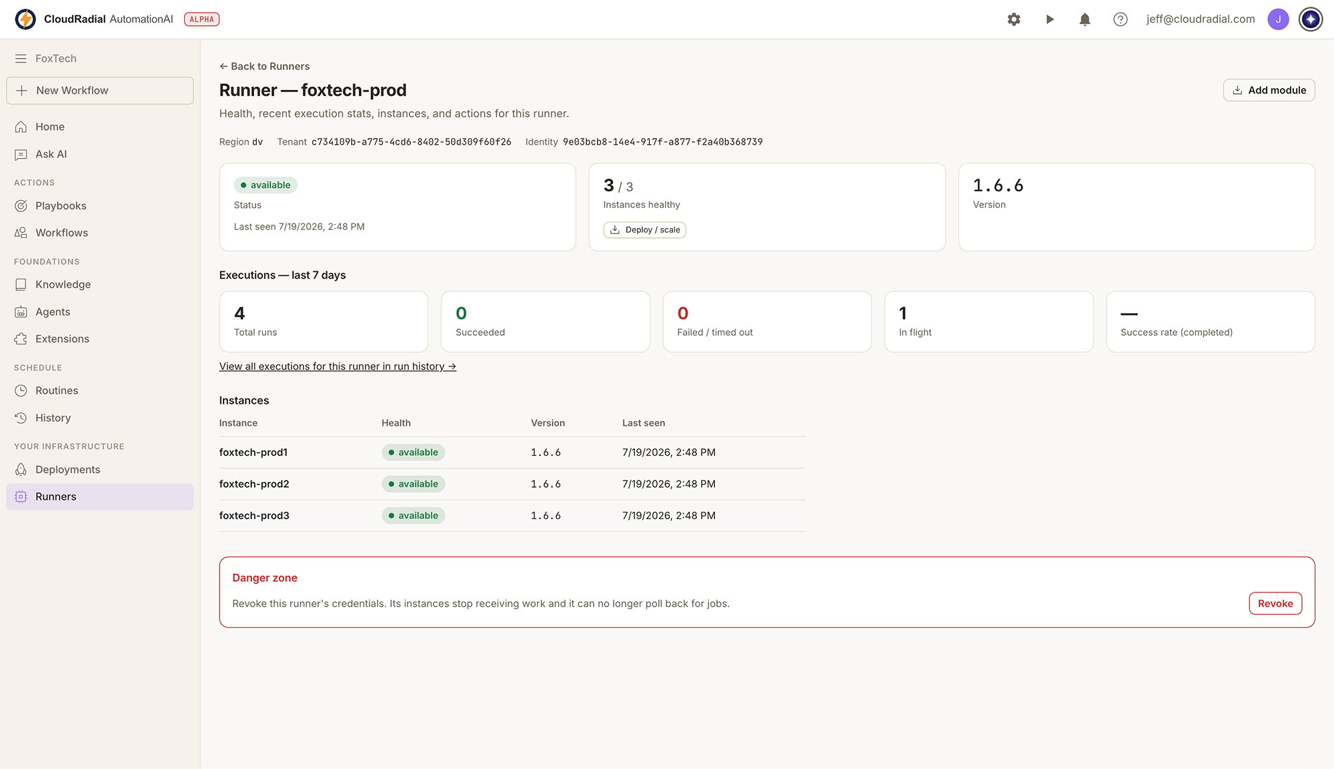1334x769 pixels.
Task: Open Workflows from the sidebar
Action: [x=100, y=233]
